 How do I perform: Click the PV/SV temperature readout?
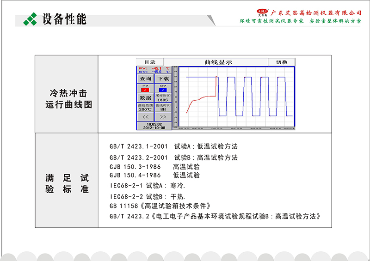pyautogui.click(x=154, y=70)
